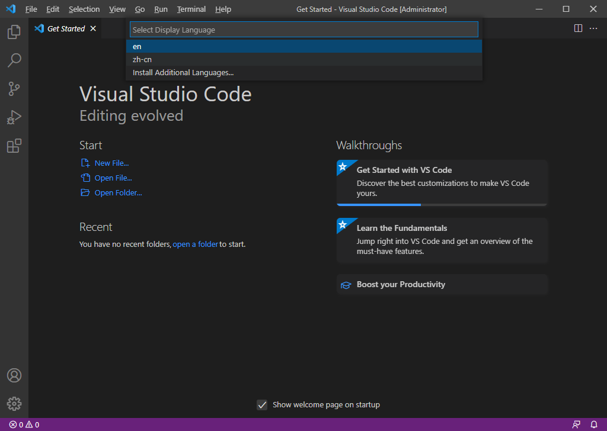The width and height of the screenshot is (607, 431).
Task: Open the Terminal menu
Action: tap(191, 9)
